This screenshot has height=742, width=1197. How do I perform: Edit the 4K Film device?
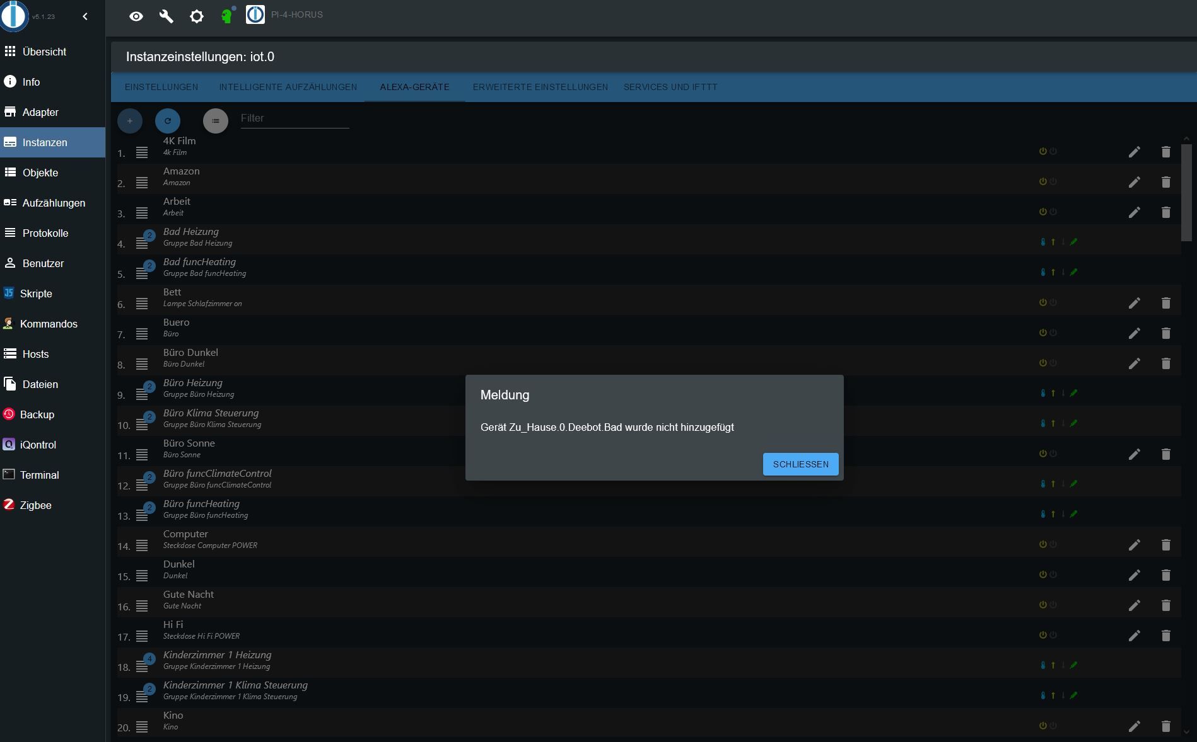pyautogui.click(x=1134, y=152)
